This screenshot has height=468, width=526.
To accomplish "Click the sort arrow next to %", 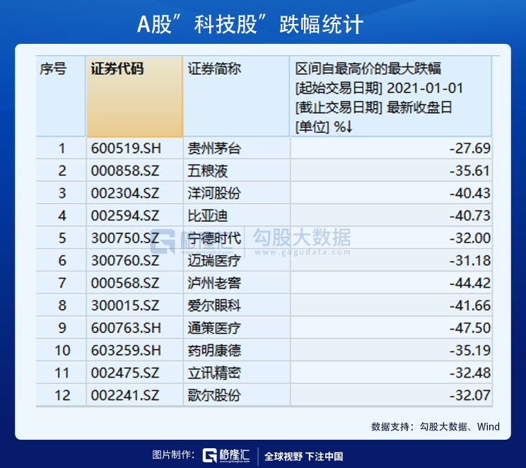I will 349,127.
